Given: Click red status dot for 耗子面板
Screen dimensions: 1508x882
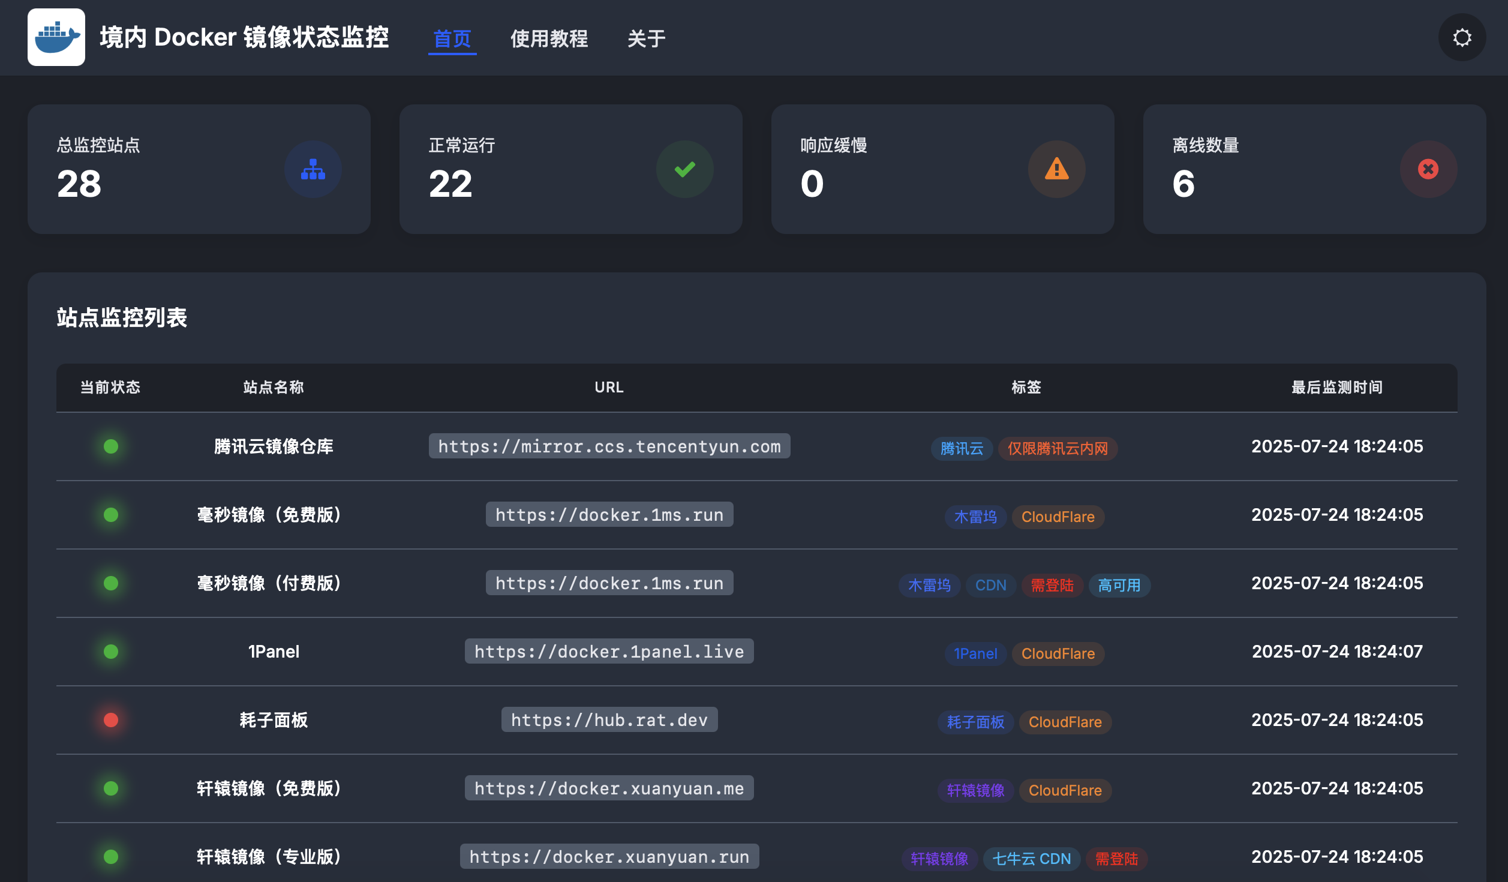Looking at the screenshot, I should (x=111, y=720).
